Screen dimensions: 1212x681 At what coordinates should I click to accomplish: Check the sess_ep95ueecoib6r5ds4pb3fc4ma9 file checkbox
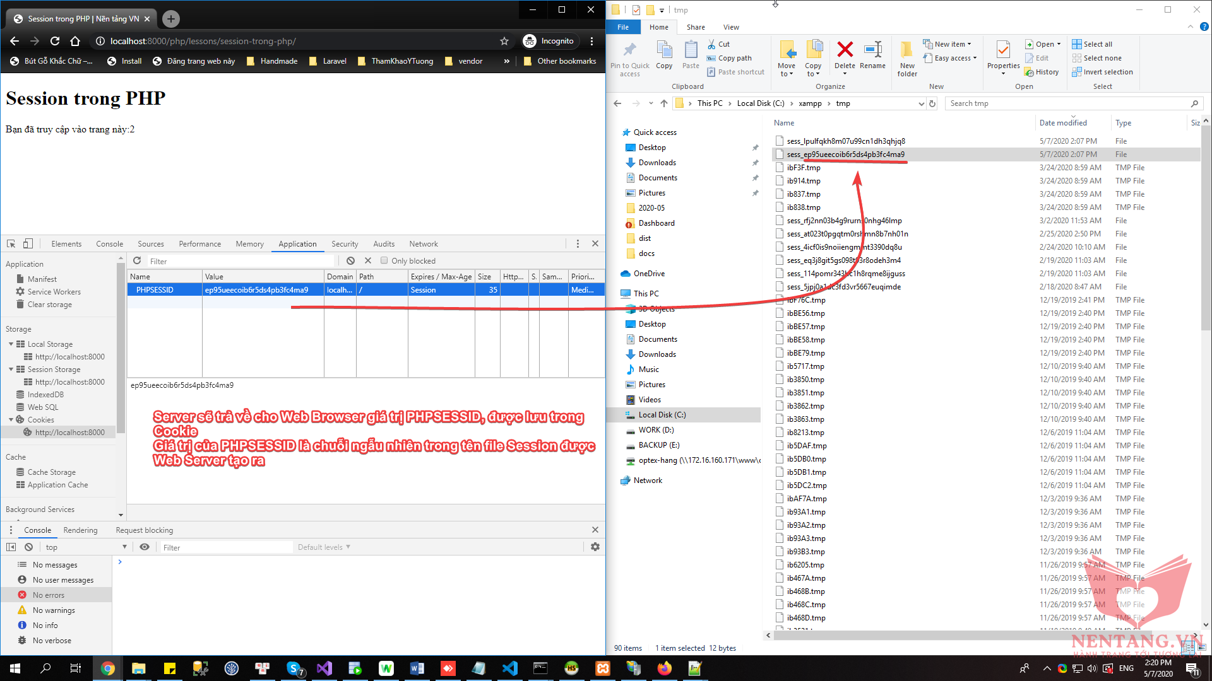pos(780,154)
